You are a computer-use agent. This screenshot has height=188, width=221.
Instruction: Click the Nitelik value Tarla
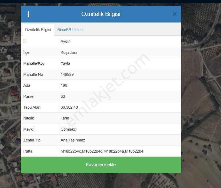click(x=65, y=118)
